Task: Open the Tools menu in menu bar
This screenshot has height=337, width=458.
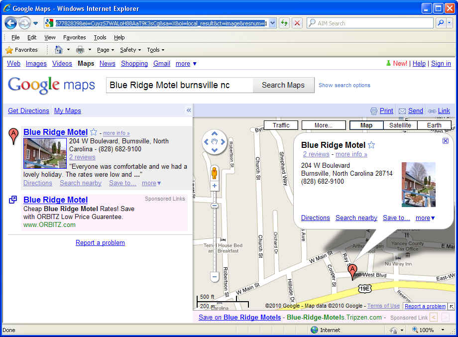Action: click(x=100, y=37)
